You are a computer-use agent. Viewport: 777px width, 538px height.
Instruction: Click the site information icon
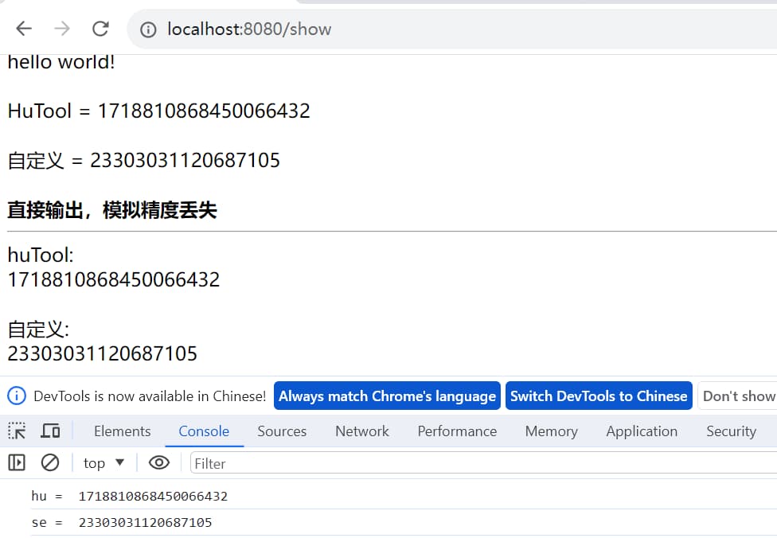(148, 29)
